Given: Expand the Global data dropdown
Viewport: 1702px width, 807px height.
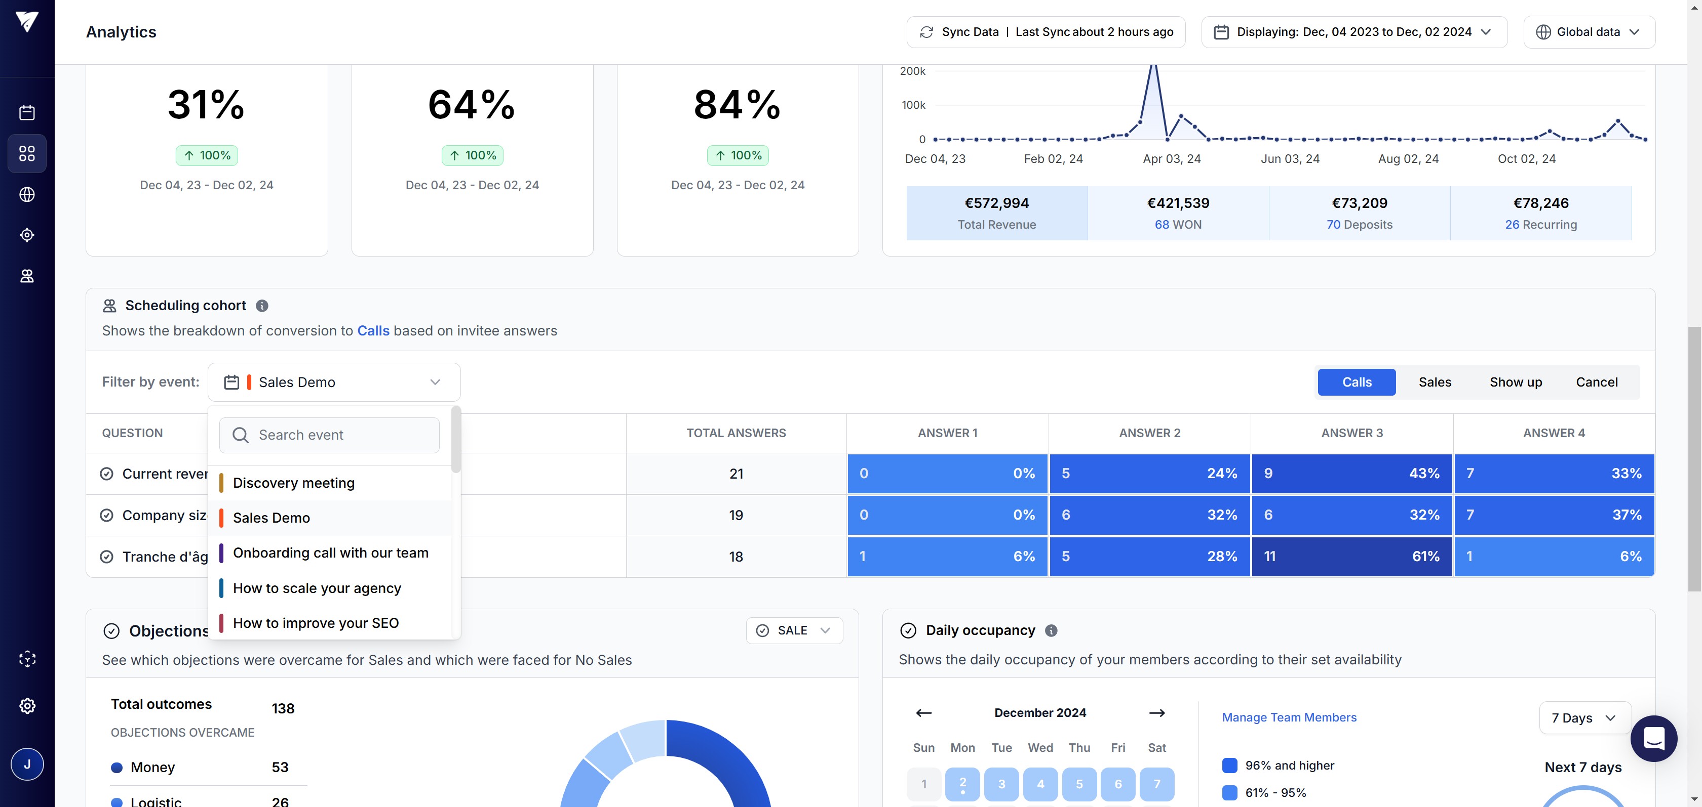Looking at the screenshot, I should click(x=1589, y=32).
